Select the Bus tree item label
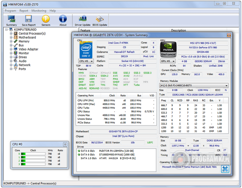242x188 pixels. (x=21, y=45)
